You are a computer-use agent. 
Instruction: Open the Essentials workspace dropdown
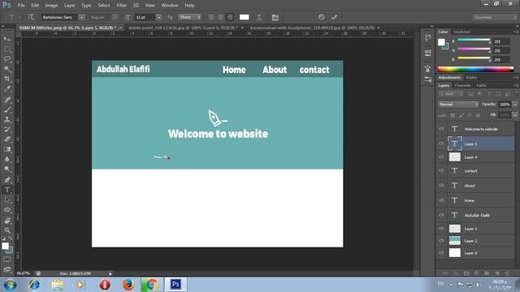[495, 17]
